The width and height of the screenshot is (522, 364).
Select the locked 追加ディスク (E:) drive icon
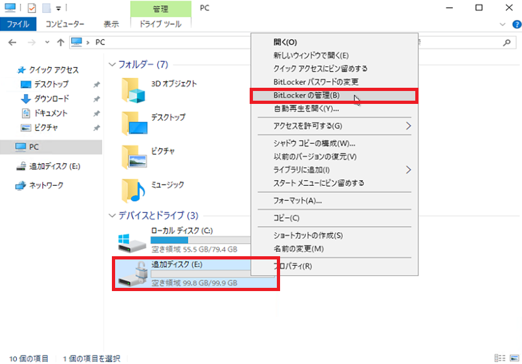coord(133,274)
